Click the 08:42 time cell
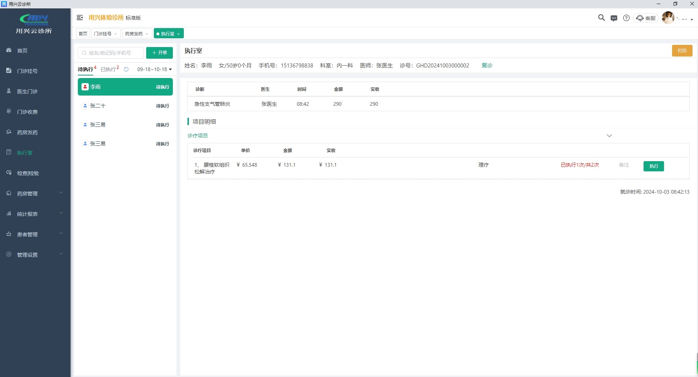Image resolution: width=698 pixels, height=377 pixels. coord(303,104)
